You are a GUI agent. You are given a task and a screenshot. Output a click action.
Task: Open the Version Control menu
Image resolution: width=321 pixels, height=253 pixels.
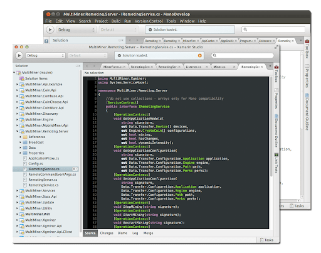[149, 21]
